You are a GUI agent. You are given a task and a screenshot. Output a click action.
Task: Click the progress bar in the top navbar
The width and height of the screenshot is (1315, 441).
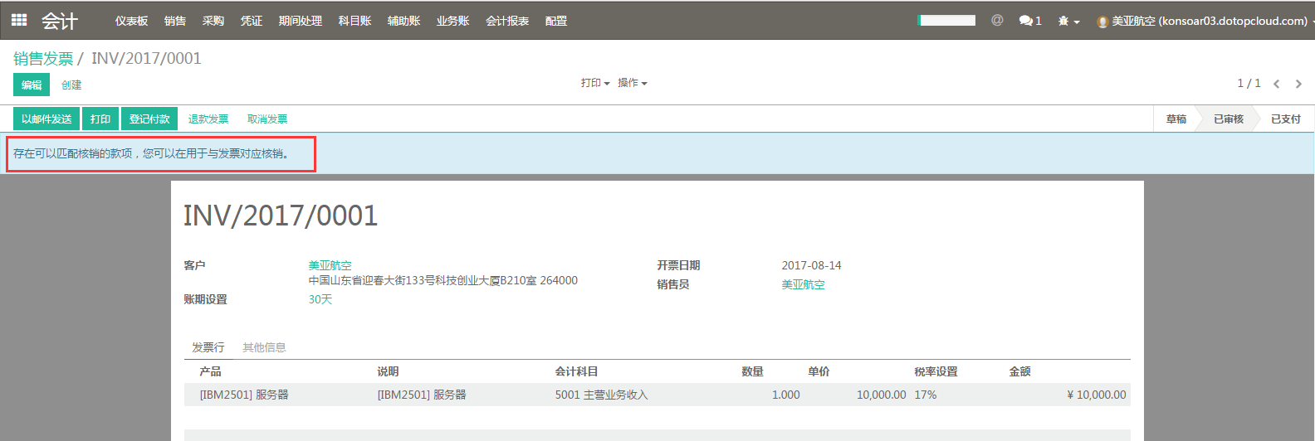pyautogui.click(x=946, y=20)
